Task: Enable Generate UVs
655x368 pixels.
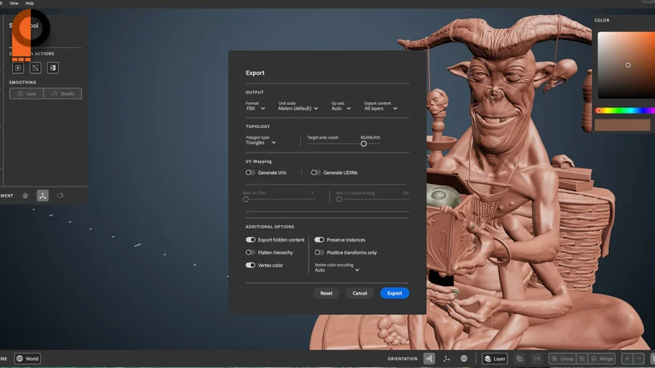Action: [249, 172]
